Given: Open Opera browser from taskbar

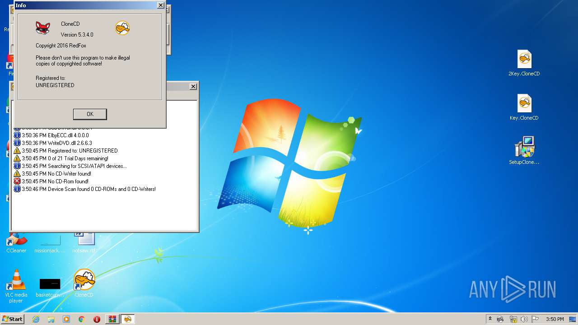Looking at the screenshot, I should click(97, 319).
